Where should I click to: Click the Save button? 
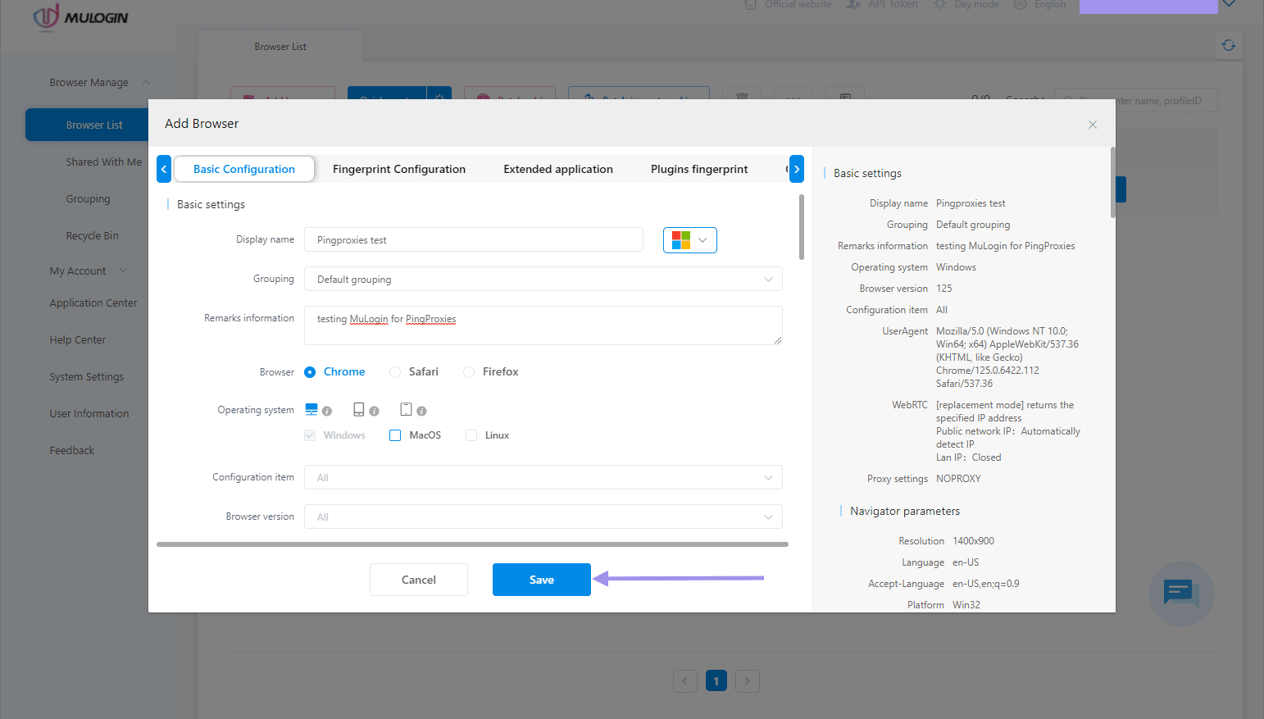pyautogui.click(x=542, y=580)
